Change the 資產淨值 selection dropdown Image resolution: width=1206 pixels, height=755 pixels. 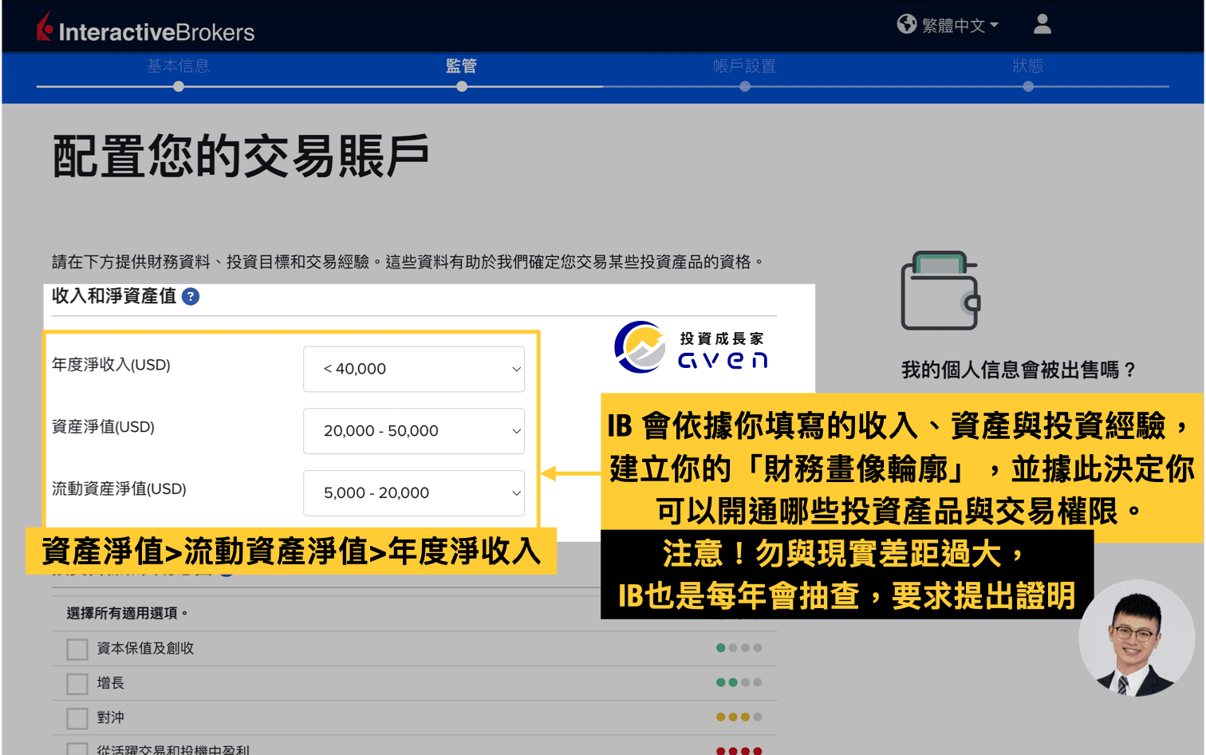pyautogui.click(x=414, y=431)
